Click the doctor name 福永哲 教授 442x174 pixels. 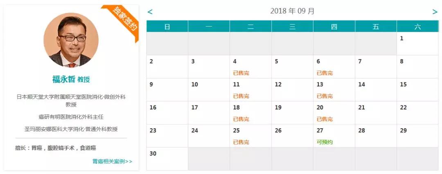click(x=71, y=79)
